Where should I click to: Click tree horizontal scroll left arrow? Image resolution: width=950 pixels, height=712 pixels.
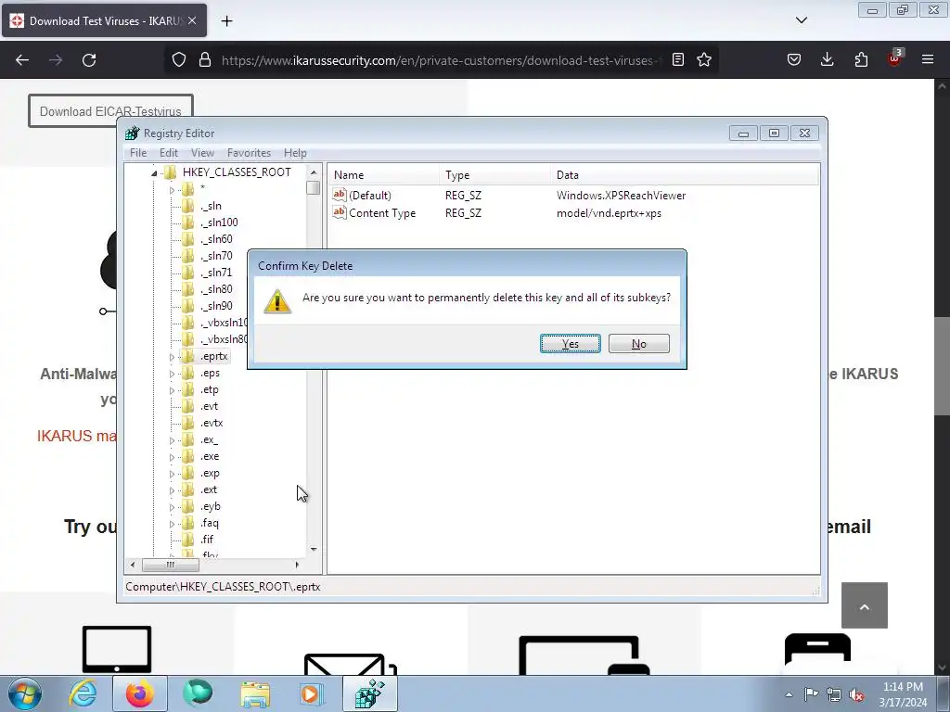coord(133,565)
